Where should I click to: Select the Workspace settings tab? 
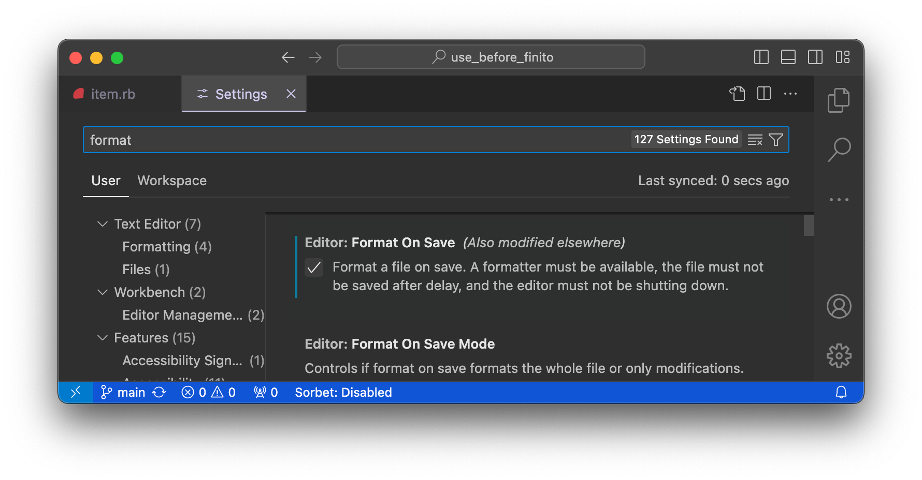point(171,181)
